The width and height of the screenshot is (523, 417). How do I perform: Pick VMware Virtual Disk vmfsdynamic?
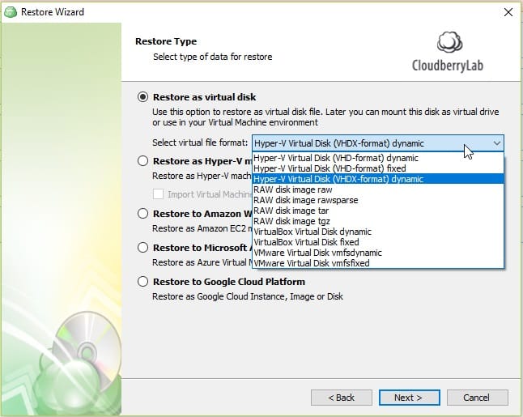click(378, 253)
